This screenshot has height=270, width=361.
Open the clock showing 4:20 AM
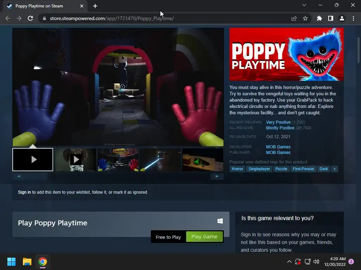pos(335,262)
